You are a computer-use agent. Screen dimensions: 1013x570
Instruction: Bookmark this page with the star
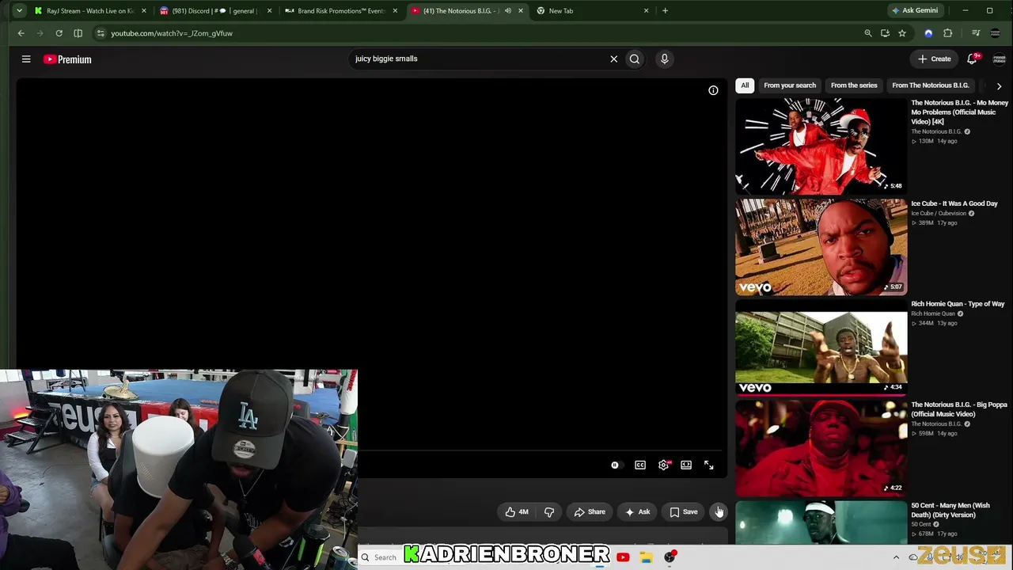coord(902,33)
